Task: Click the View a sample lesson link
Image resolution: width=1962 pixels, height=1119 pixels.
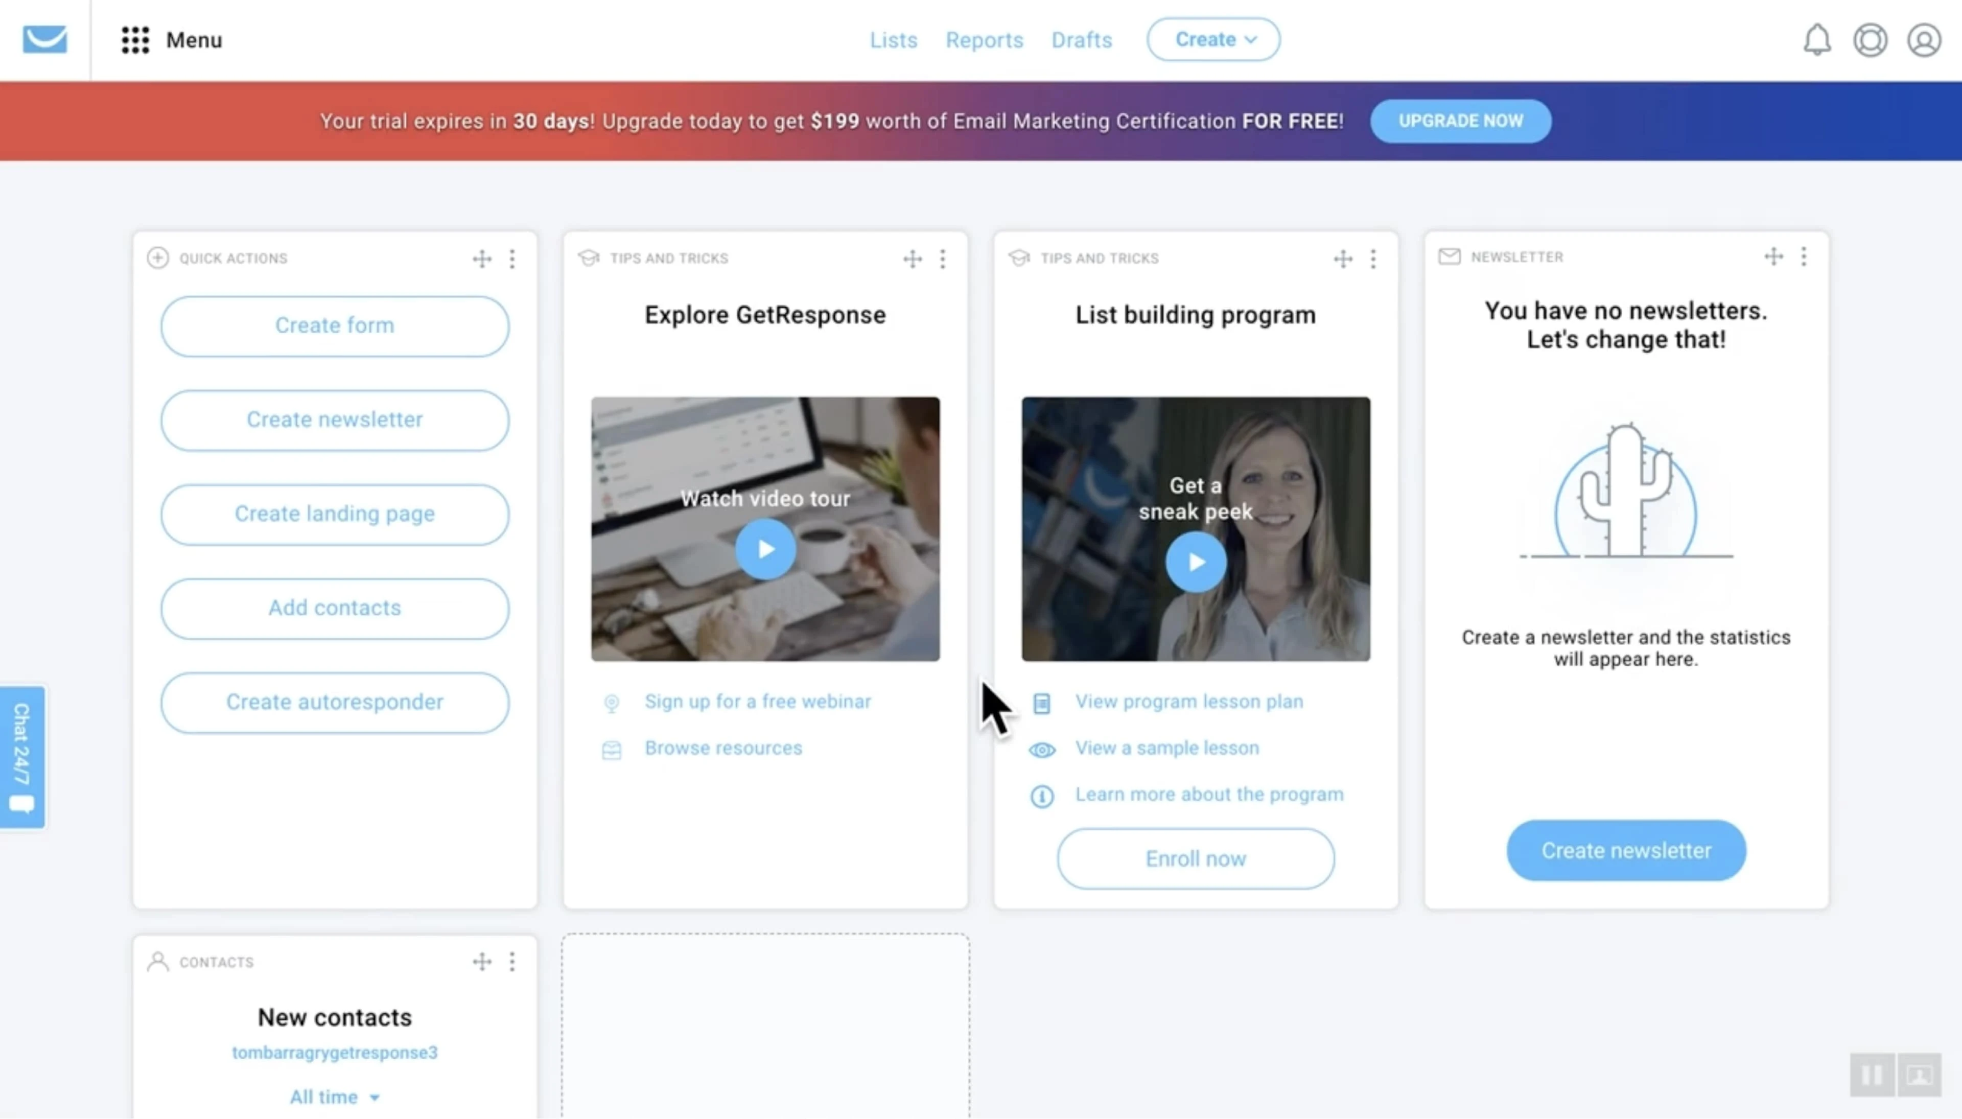Action: (x=1166, y=748)
